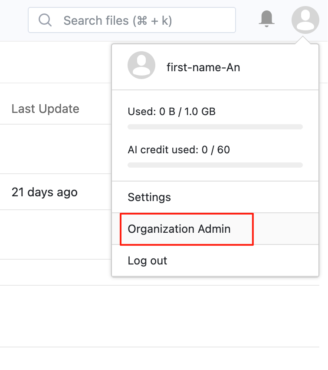Click the user avatar in top bar
The width and height of the screenshot is (328, 370).
pyautogui.click(x=305, y=20)
